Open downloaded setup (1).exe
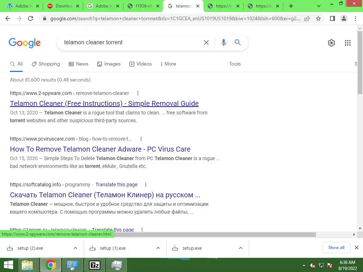363x272 pixels. pos(113,248)
